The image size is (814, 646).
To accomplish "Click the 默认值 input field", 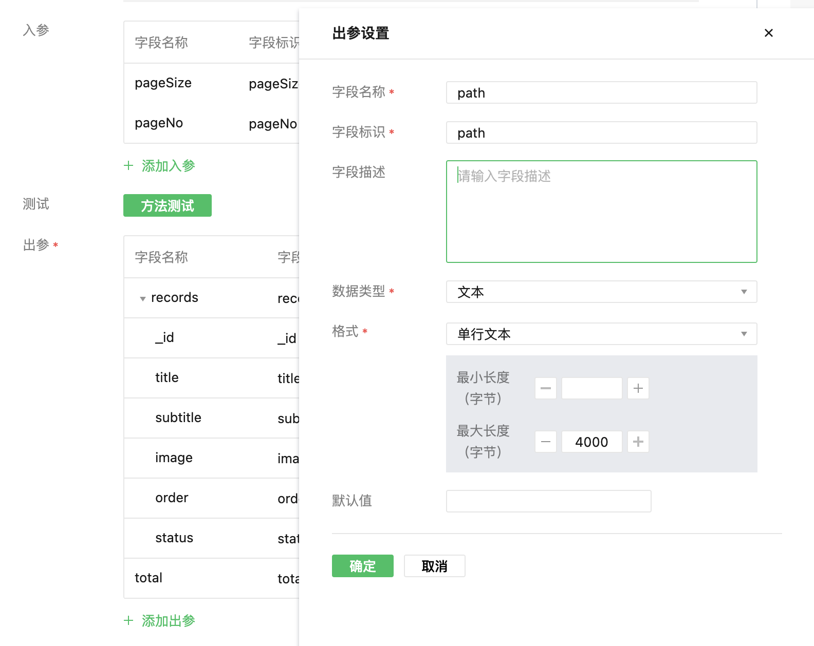I will (x=549, y=501).
